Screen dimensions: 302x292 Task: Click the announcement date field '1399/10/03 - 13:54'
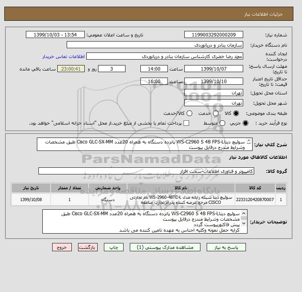point(55,34)
